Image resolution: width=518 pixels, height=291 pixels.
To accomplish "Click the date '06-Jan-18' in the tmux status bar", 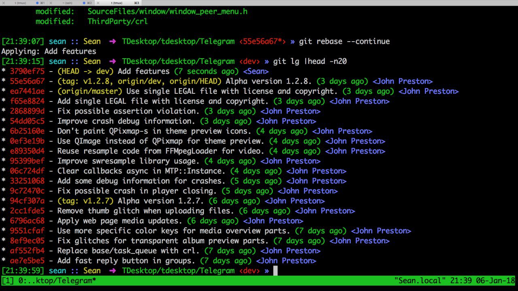I will coord(495,280).
